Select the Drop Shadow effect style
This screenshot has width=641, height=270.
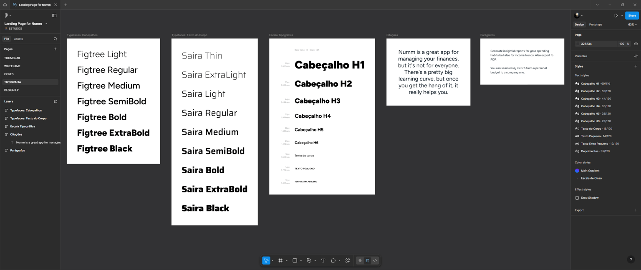point(589,198)
